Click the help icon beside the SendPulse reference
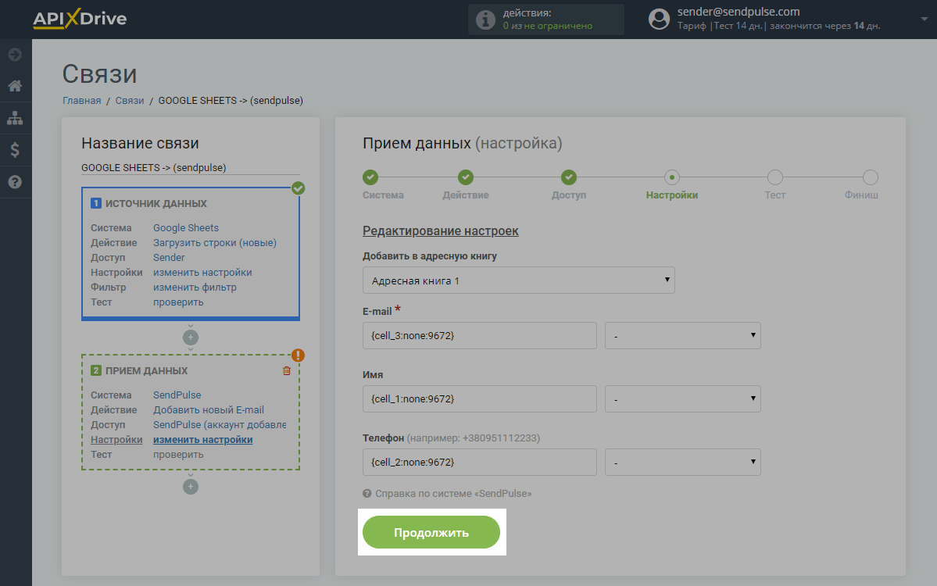This screenshot has height=586, width=937. coord(367,493)
